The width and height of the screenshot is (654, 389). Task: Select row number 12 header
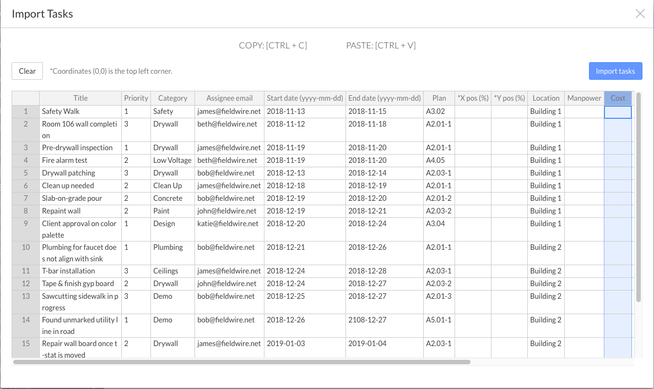tap(25, 283)
